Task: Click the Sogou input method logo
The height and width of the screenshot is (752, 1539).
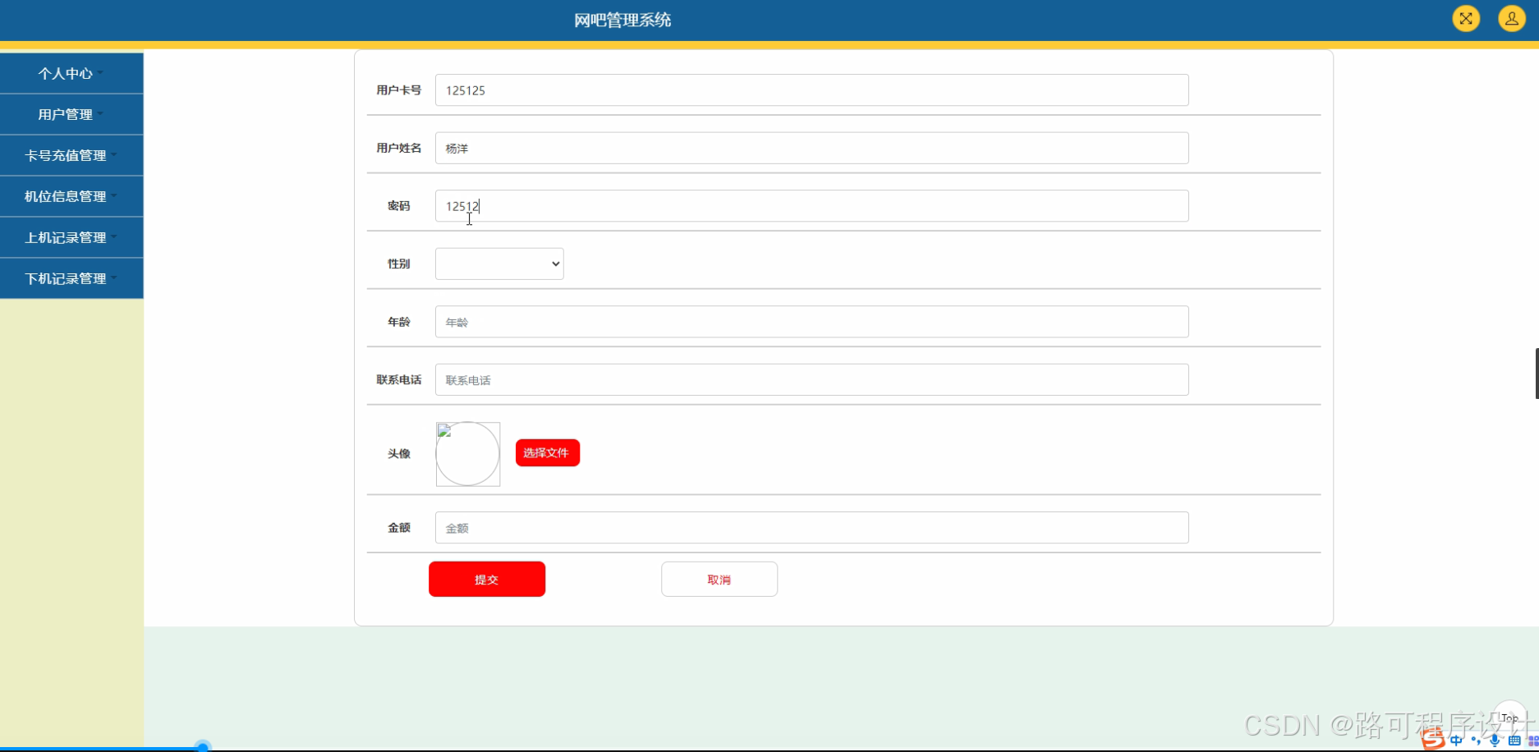Action: (x=1433, y=740)
